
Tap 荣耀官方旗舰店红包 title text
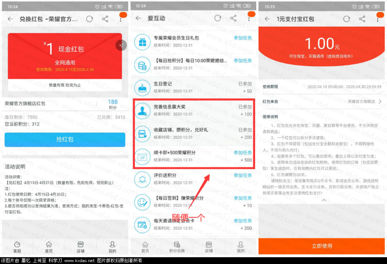pyautogui.click(x=25, y=103)
